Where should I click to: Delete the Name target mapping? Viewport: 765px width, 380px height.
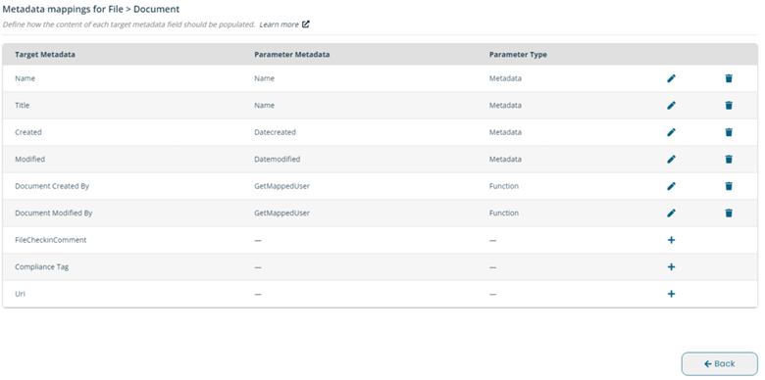(729, 78)
